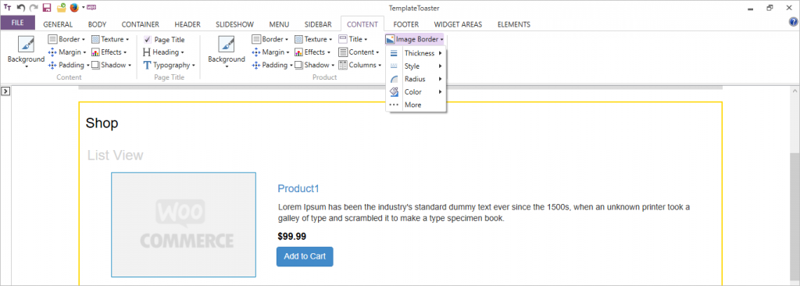Switch to the CONTAINER tab
Image resolution: width=800 pixels, height=286 pixels.
point(141,24)
